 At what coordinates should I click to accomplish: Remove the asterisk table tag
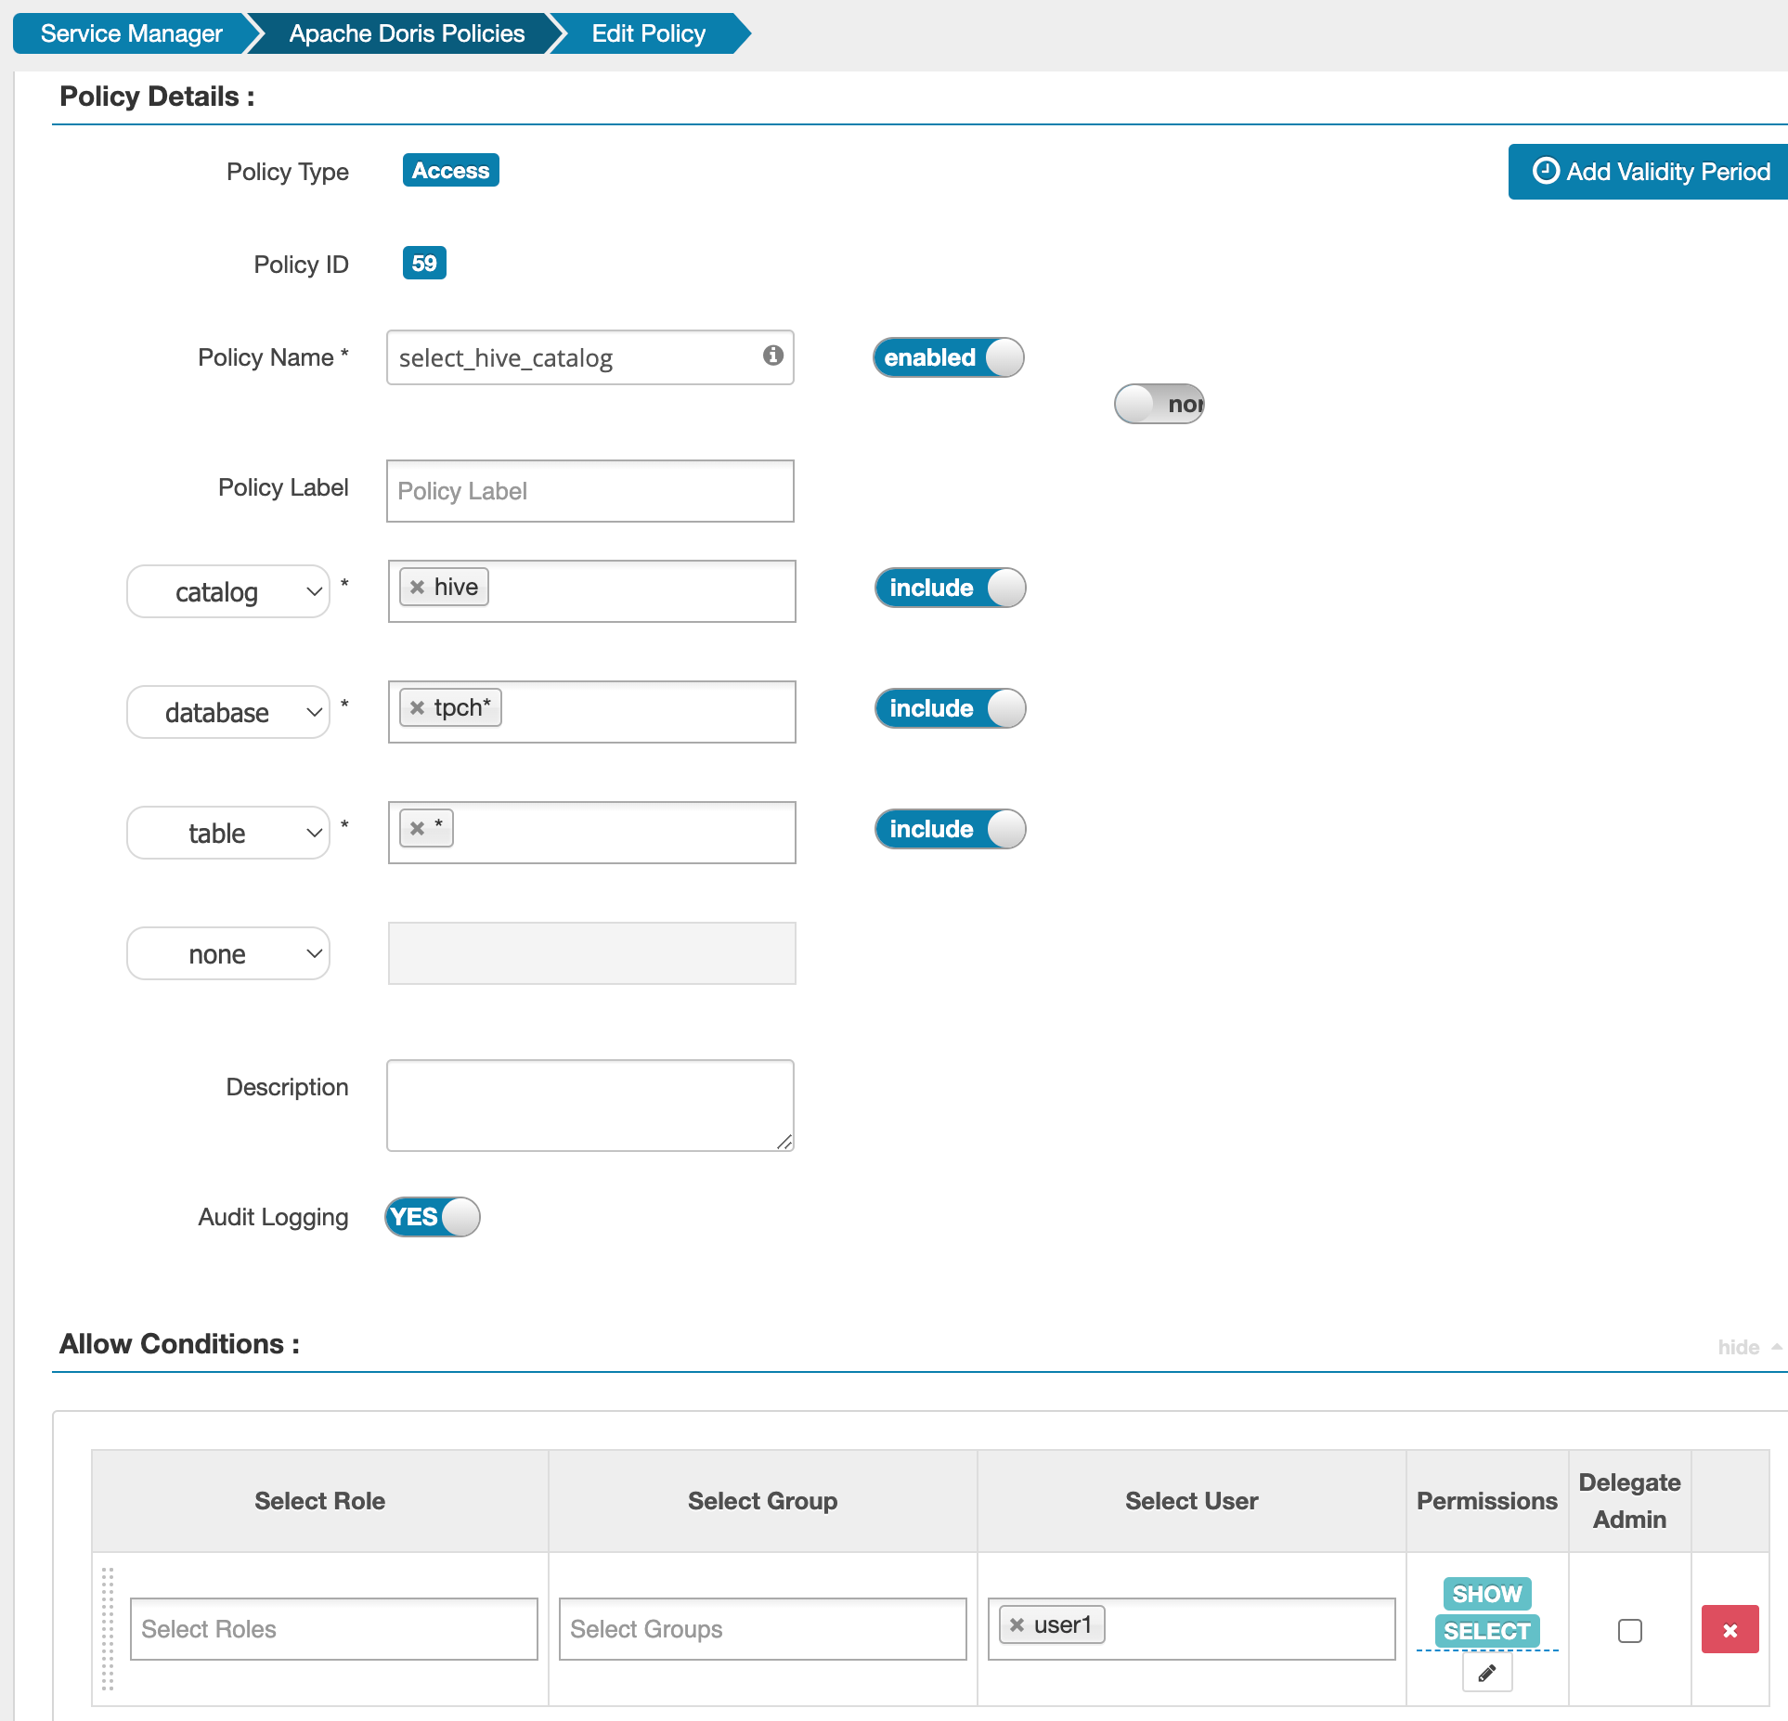(x=418, y=829)
